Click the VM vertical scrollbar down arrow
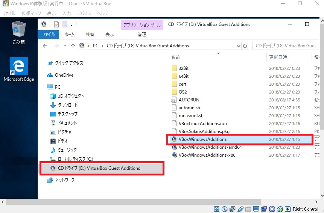324x213 pixels. pos(322,195)
